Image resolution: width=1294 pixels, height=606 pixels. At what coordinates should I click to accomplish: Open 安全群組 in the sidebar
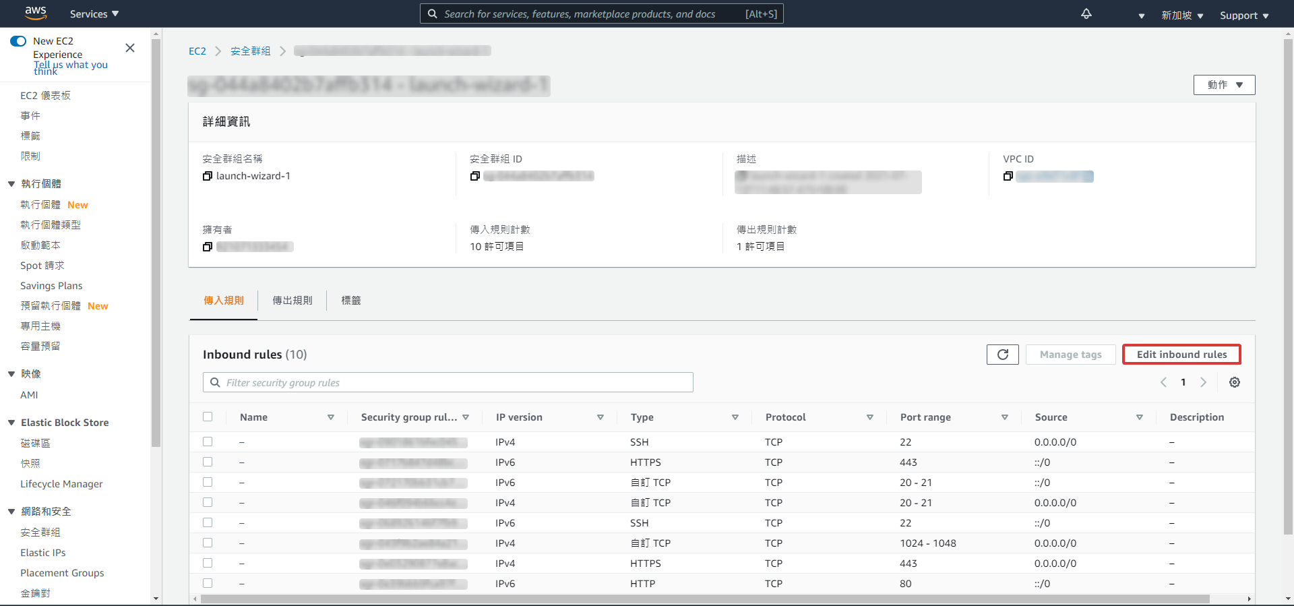tap(40, 533)
